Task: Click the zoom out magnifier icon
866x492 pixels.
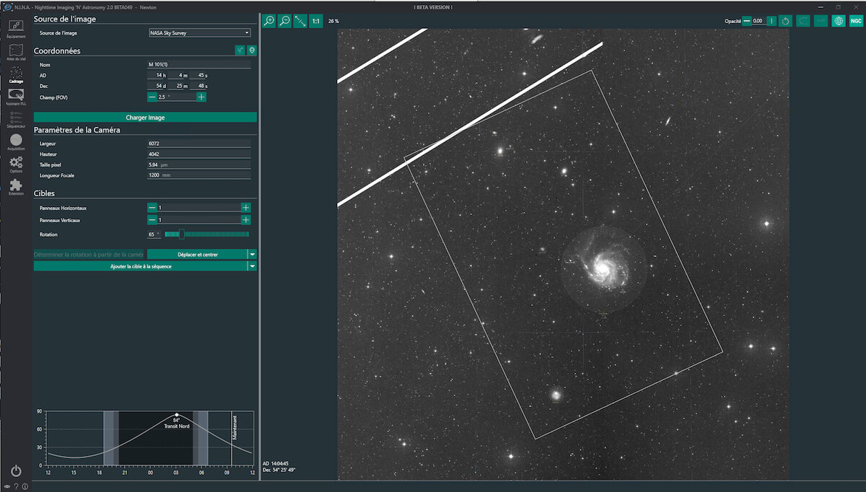Action: coord(285,21)
